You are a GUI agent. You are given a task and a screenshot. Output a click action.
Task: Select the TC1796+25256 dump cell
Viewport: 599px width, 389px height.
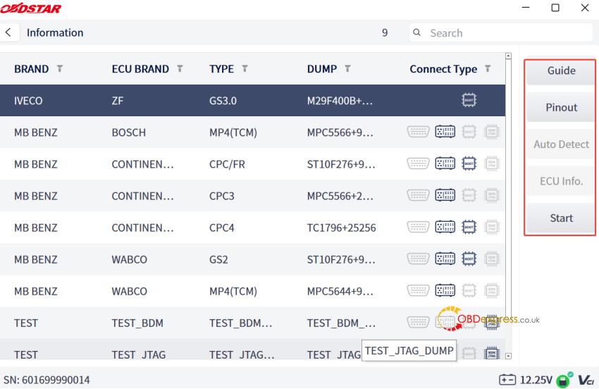[342, 228]
